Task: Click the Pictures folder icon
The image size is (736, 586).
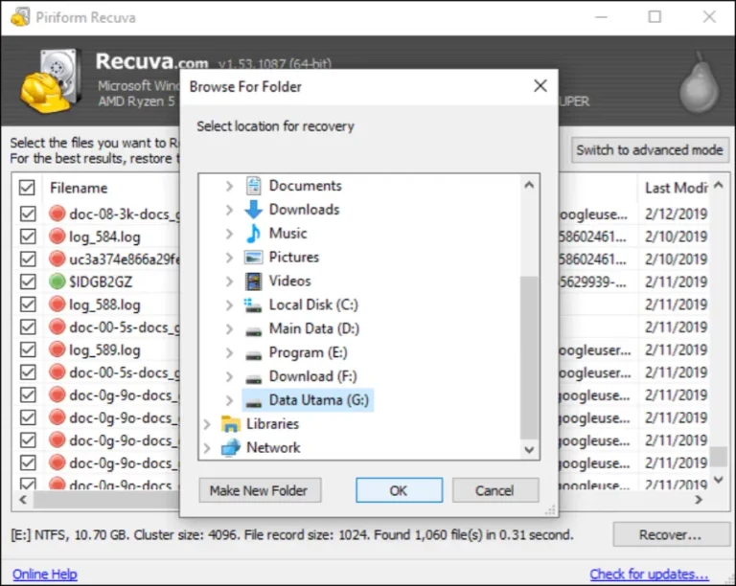Action: click(253, 257)
